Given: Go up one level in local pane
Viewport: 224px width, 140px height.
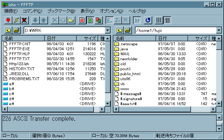Looking at the screenshot, I should pos(8,30).
